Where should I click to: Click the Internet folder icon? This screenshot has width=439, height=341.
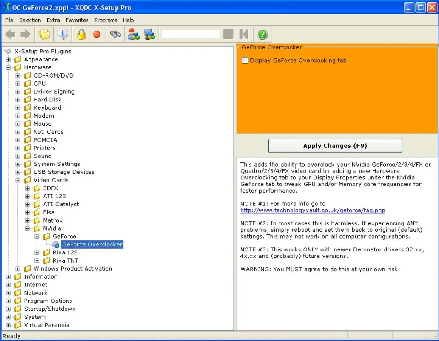18,285
